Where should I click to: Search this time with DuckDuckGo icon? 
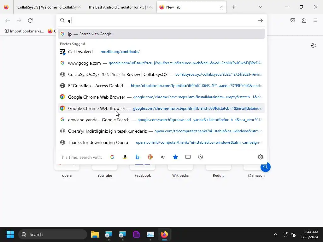click(x=150, y=157)
